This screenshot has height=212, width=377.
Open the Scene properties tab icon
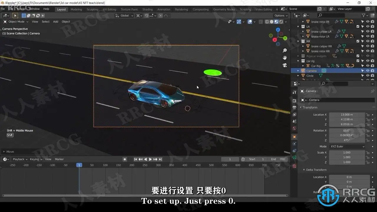(x=294, y=121)
